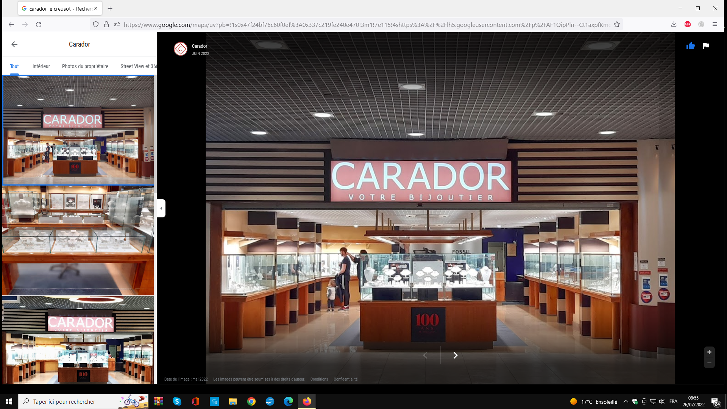Open the Windows Start menu
Viewport: 727px width, 409px height.
(9, 401)
